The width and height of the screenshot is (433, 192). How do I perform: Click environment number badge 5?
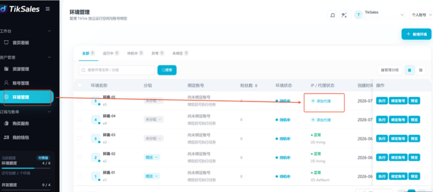(x=96, y=101)
